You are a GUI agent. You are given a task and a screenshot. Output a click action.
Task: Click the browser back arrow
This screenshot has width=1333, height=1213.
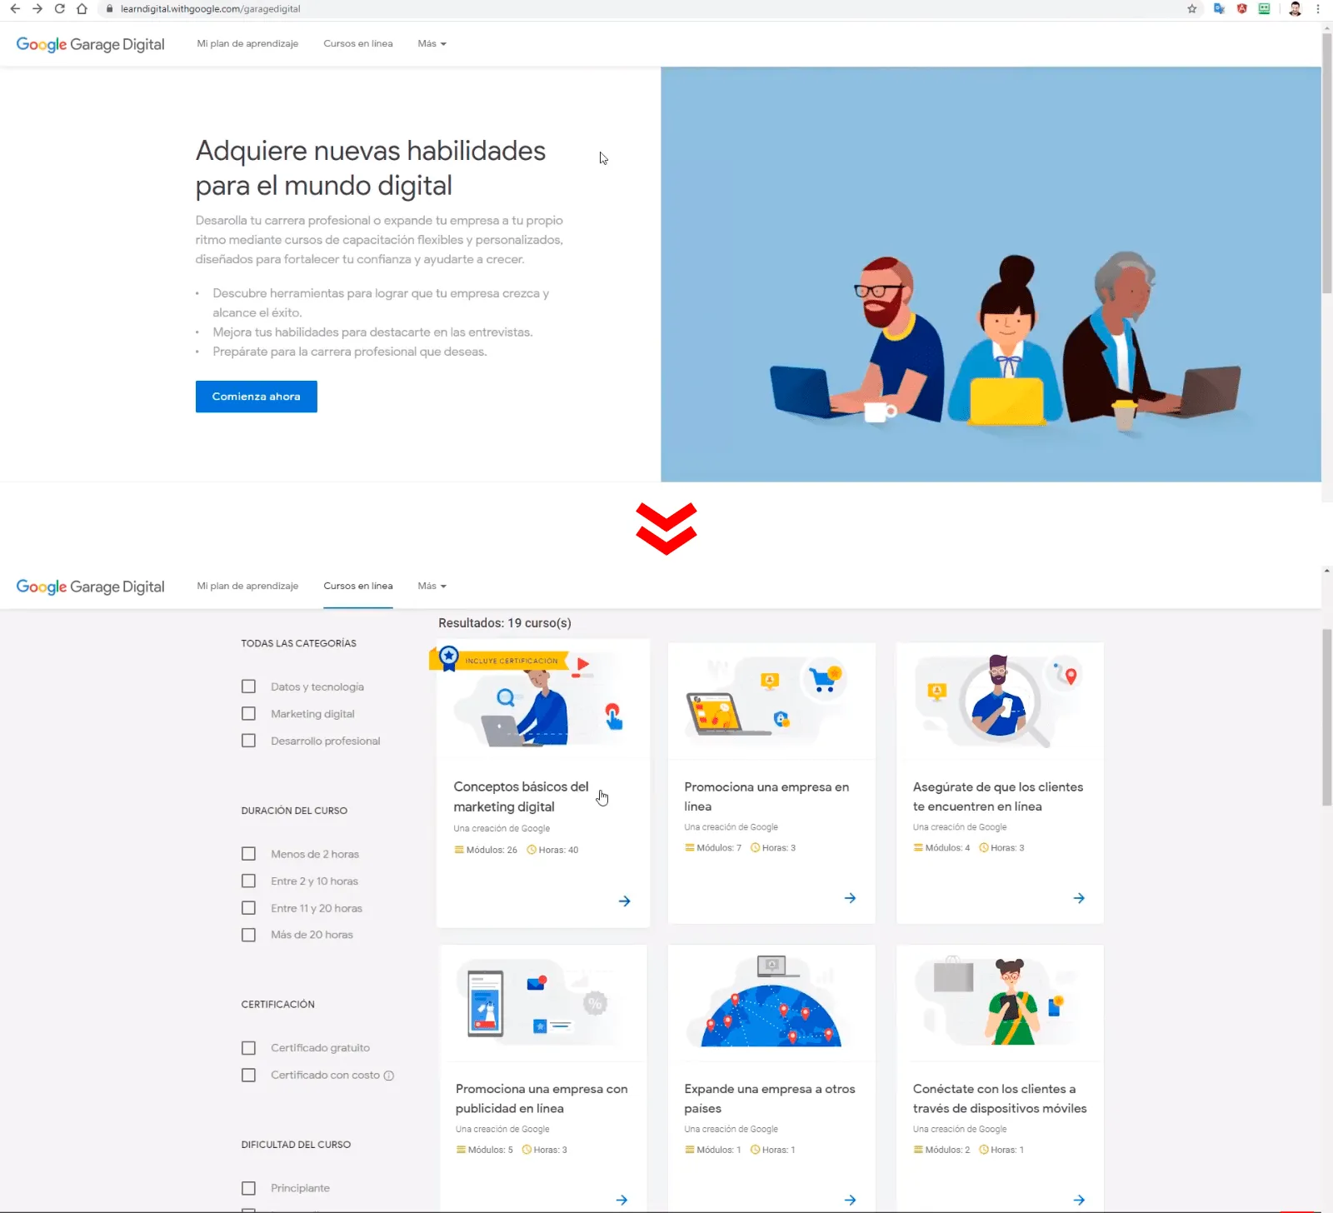[x=15, y=8]
